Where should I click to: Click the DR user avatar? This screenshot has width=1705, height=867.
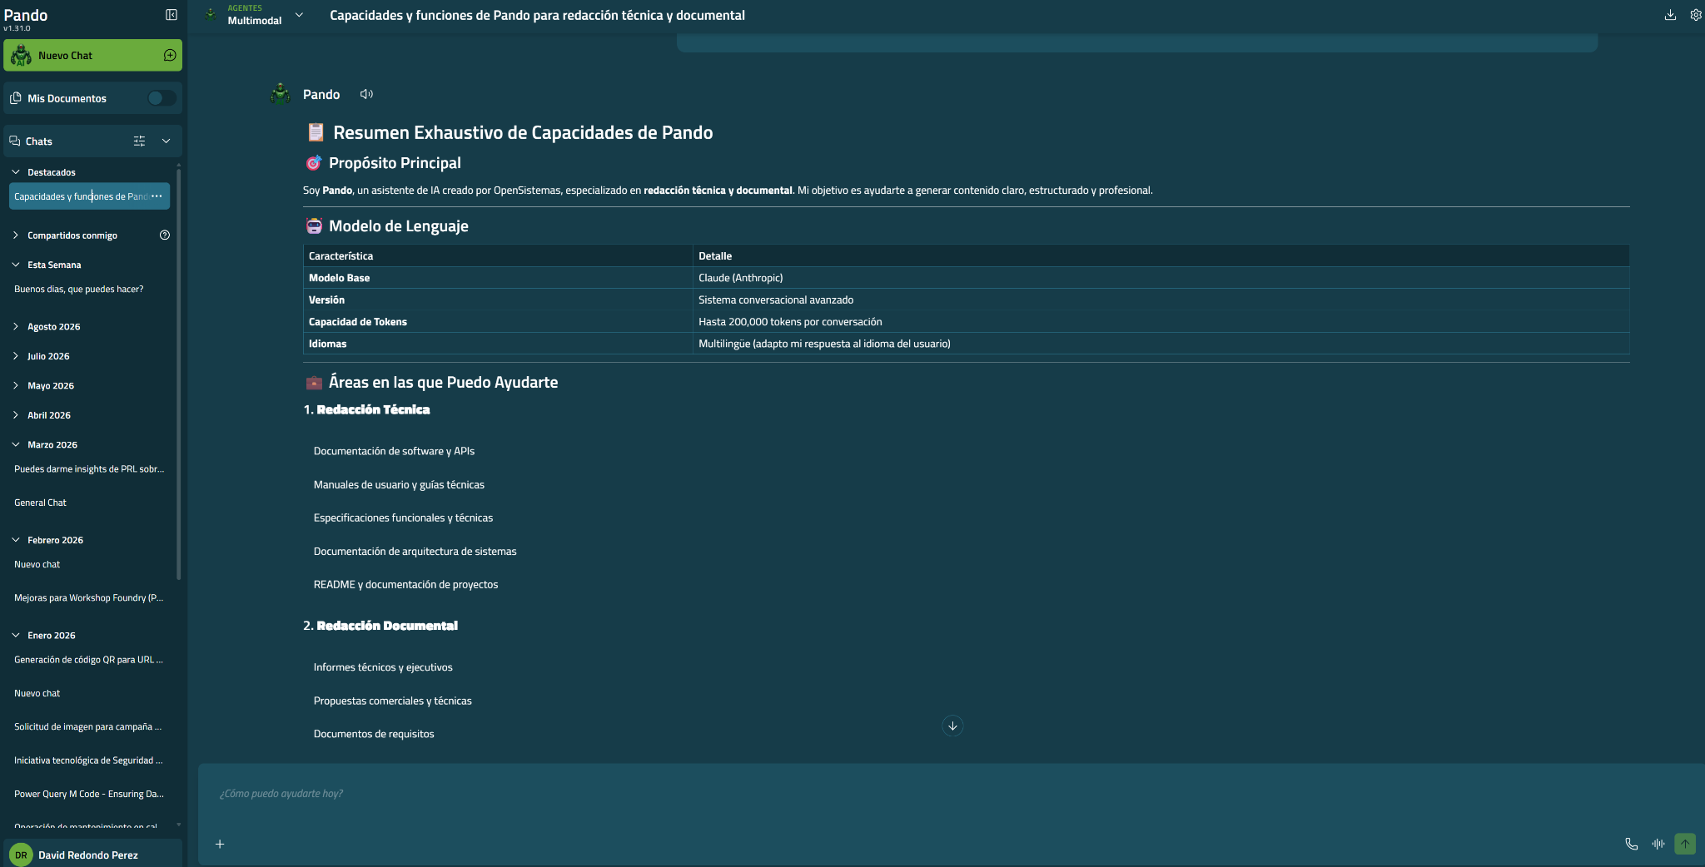[x=21, y=855]
